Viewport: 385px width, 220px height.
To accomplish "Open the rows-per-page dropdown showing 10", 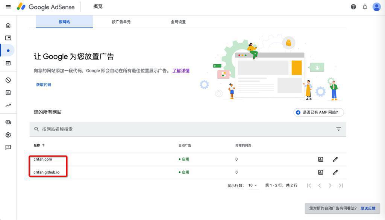I will click(x=253, y=185).
